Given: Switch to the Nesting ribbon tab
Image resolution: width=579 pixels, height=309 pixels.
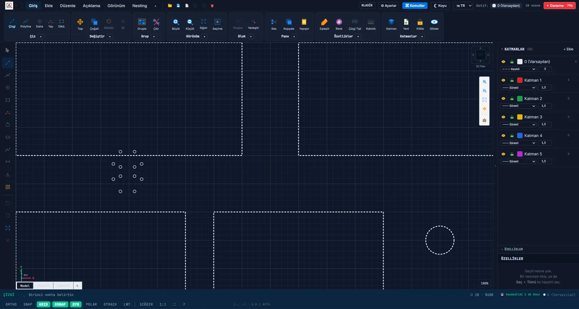Looking at the screenshot, I should (x=140, y=6).
